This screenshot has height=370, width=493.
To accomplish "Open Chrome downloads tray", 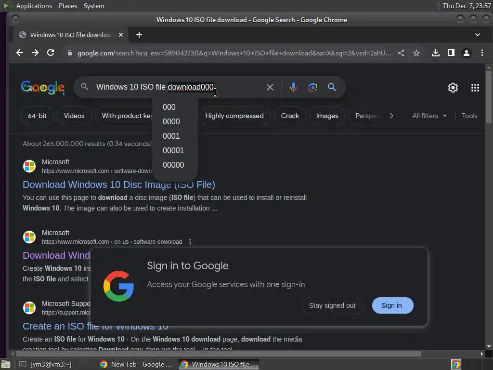I will [x=435, y=53].
